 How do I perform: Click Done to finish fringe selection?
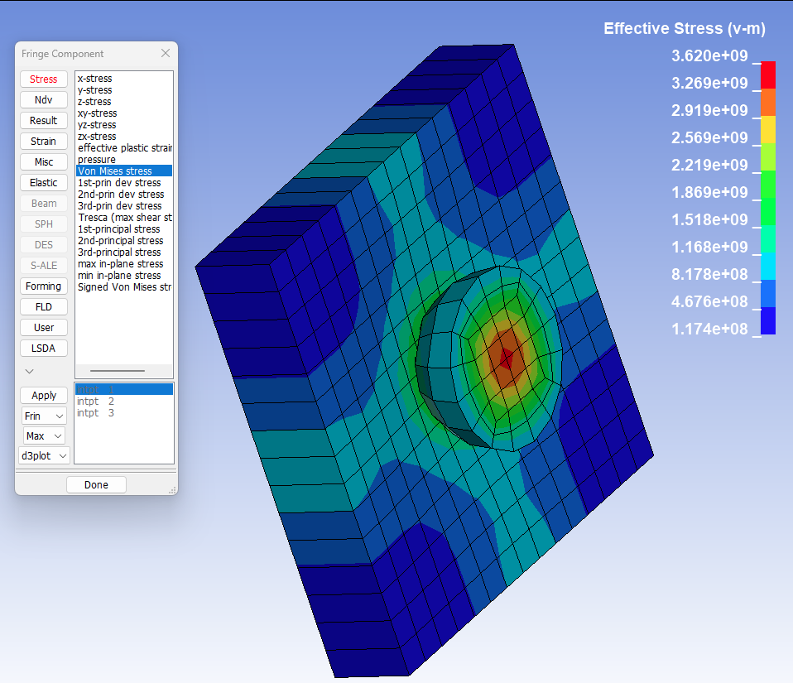click(96, 485)
